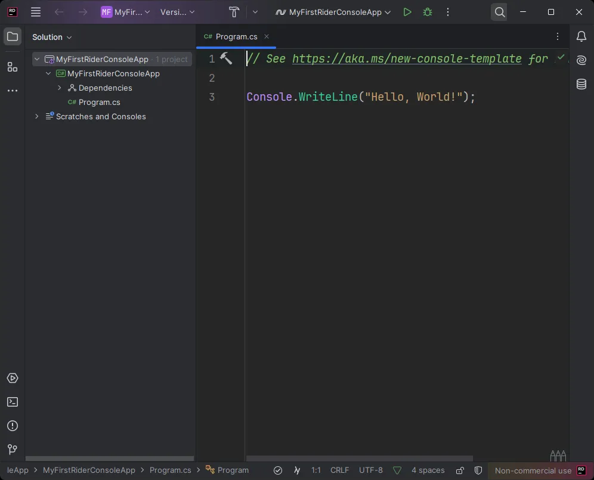Open the Solution view dropdown
Screen dimensions: 594x480
point(52,37)
